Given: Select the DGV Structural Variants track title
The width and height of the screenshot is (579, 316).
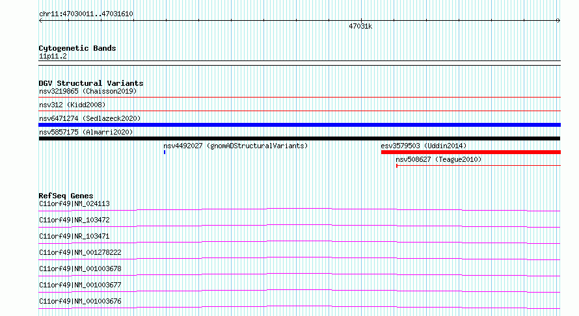Looking at the screenshot, I should tap(91, 83).
